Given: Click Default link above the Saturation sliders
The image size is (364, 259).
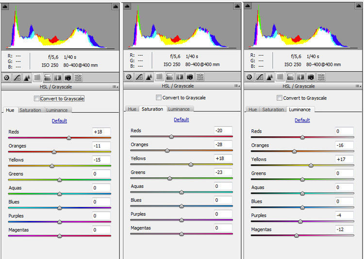Looking at the screenshot, I should click(x=182, y=120).
